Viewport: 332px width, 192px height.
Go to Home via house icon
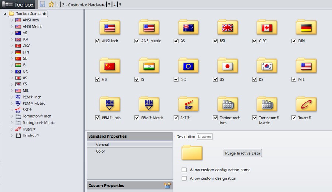(51, 4)
